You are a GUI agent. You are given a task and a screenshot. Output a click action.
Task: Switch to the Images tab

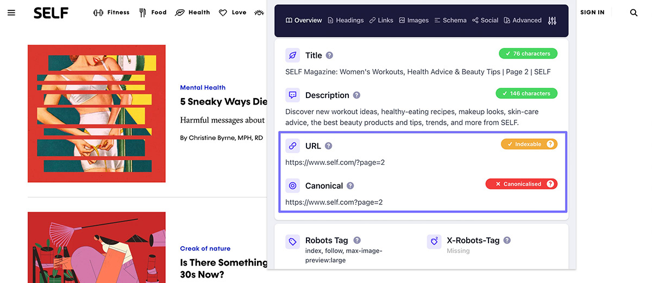pos(413,20)
